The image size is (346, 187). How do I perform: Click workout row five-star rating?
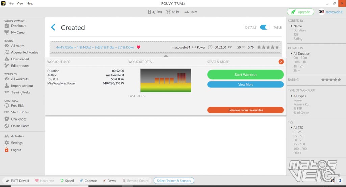(x=268, y=47)
